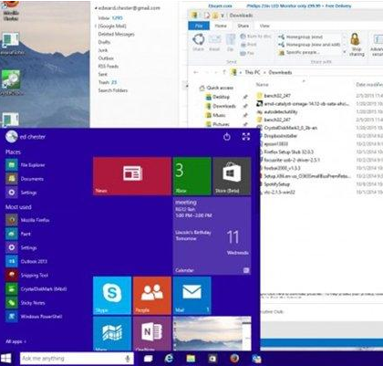Expand the All apps list
The height and width of the screenshot is (366, 383).
click(x=16, y=341)
